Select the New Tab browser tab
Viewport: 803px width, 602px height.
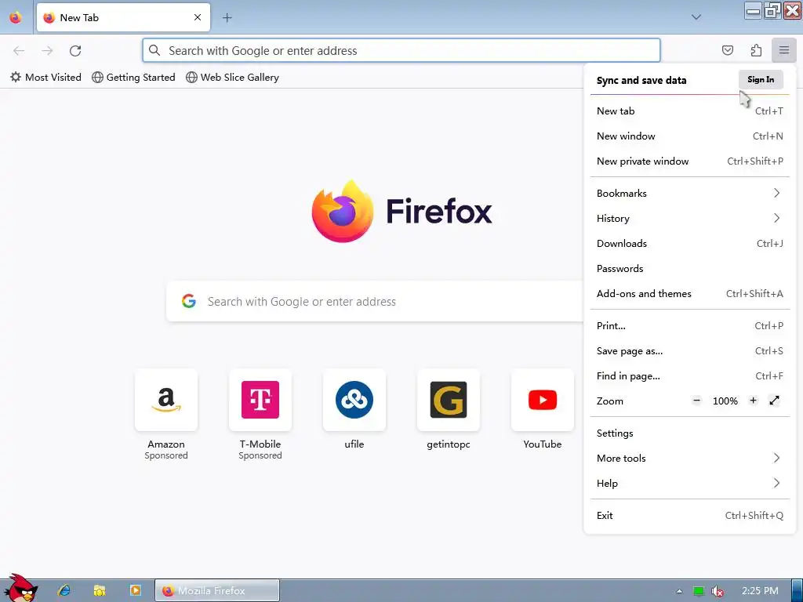123,17
